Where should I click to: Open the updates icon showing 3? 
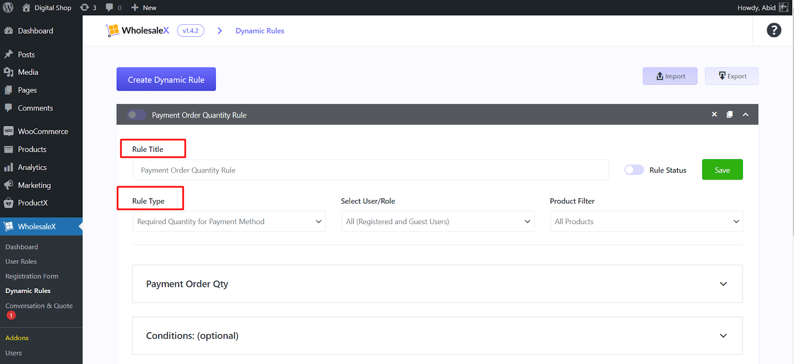pyautogui.click(x=88, y=7)
